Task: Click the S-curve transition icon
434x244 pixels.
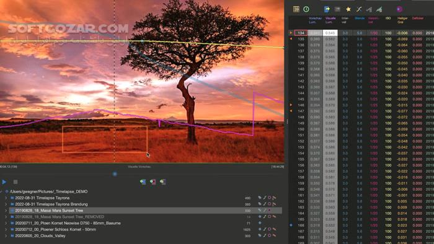Action: point(359,9)
